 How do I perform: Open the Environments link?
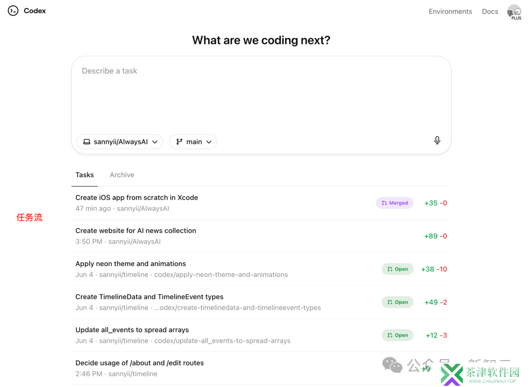(x=450, y=11)
